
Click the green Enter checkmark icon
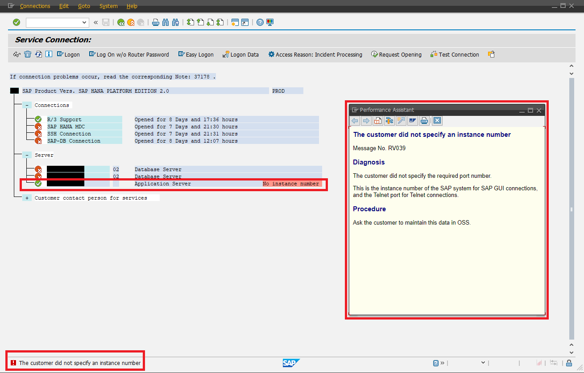coord(17,22)
